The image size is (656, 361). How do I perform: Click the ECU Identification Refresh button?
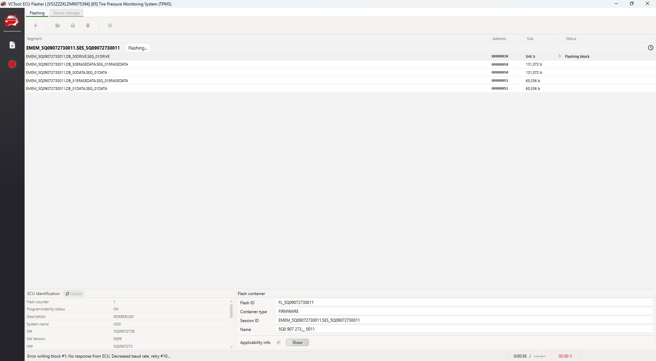click(74, 294)
